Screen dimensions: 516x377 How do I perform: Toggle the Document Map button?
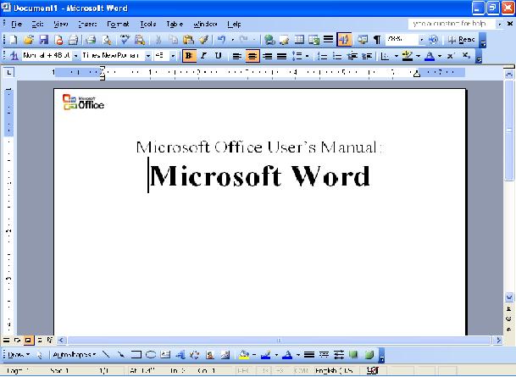[x=363, y=40]
